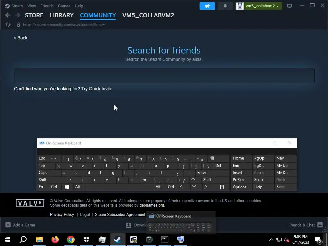The height and width of the screenshot is (246, 328).
Task: Click the Valve logo in the footer
Action: pyautogui.click(x=30, y=203)
